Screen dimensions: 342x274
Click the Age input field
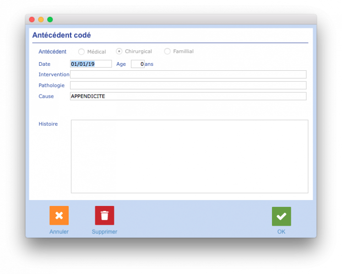tap(138, 64)
